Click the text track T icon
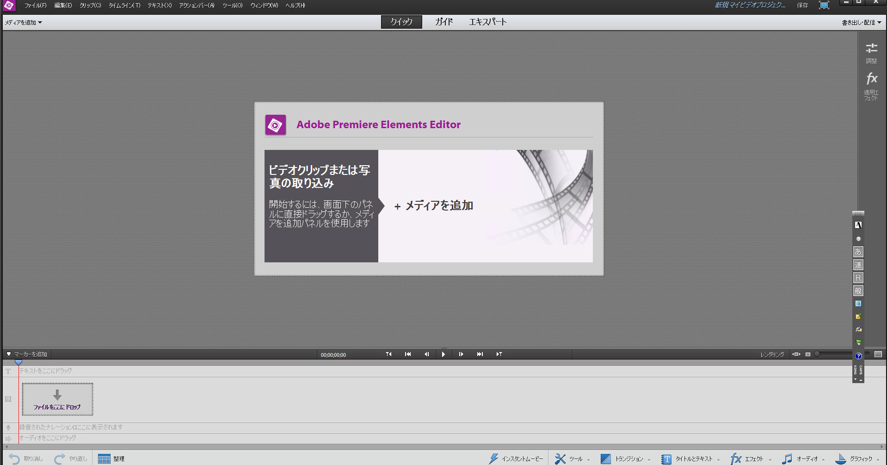The width and height of the screenshot is (887, 465). (x=8, y=371)
